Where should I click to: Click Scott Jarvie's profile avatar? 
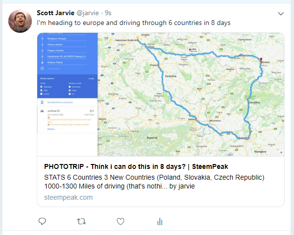[20, 21]
